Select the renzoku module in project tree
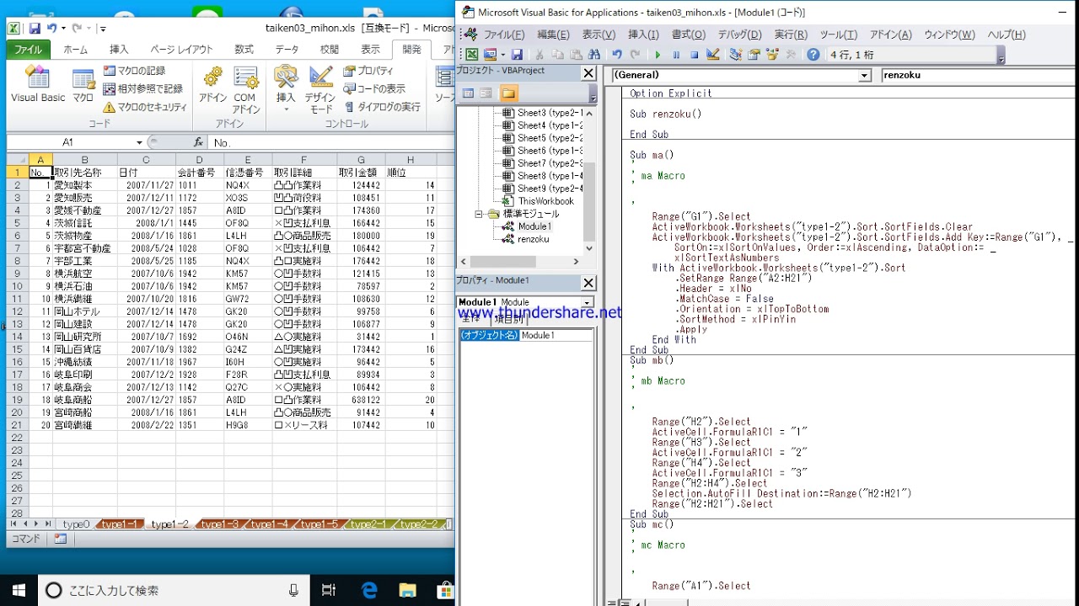 (x=533, y=239)
